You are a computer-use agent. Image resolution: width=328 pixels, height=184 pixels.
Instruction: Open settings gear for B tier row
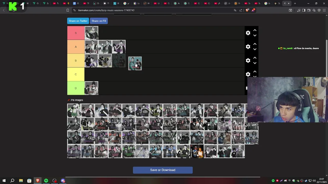point(248,61)
